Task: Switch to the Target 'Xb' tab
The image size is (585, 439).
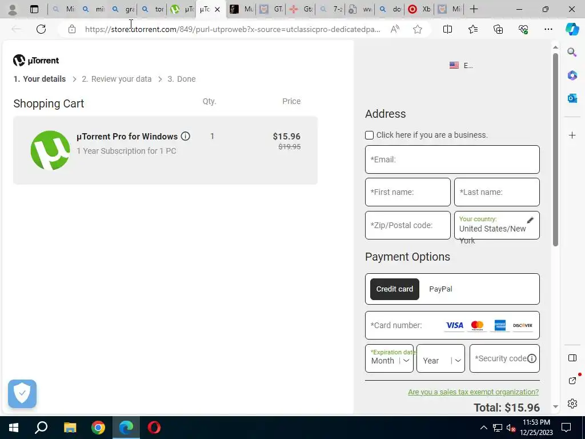Action: pos(419,9)
